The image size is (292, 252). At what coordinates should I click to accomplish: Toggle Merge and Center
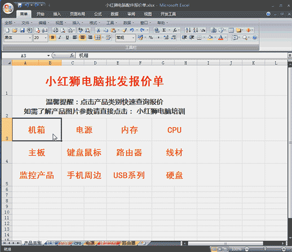pos(97,38)
